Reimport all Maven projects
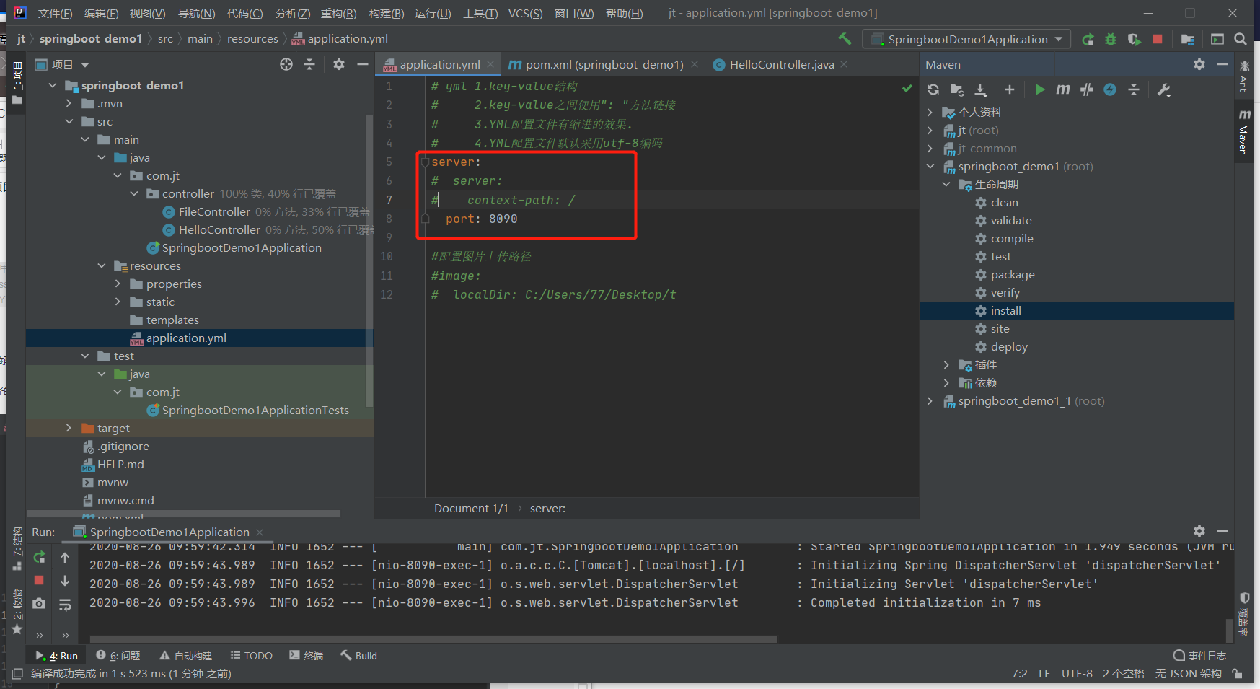Screen dimensions: 1260x689 (933, 89)
